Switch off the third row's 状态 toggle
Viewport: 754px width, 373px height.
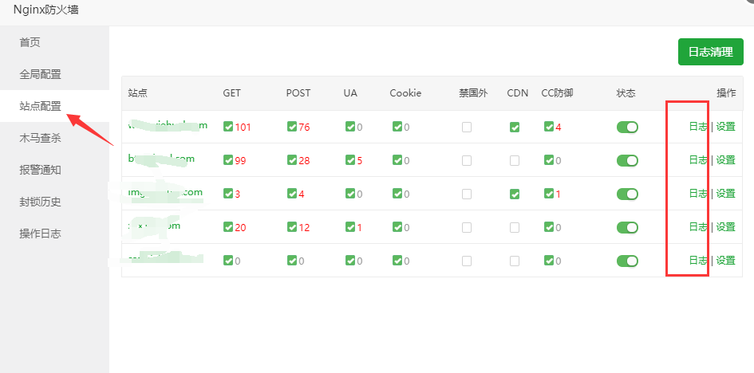pos(627,194)
